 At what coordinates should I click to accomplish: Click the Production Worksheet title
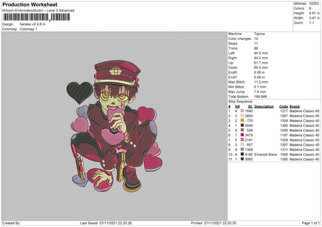pos(30,4)
